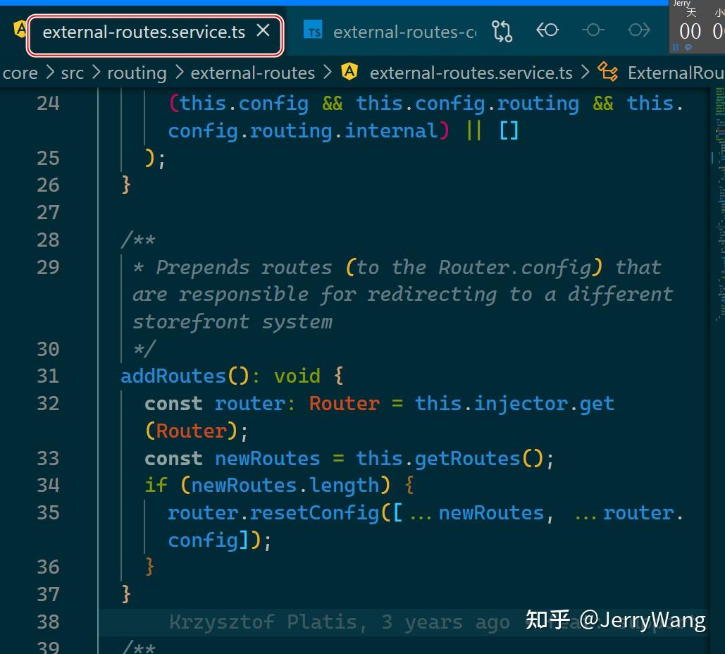Viewport: 725px width, 654px height.
Task: Click the class symbol icon in breadcrumb
Action: point(607,72)
